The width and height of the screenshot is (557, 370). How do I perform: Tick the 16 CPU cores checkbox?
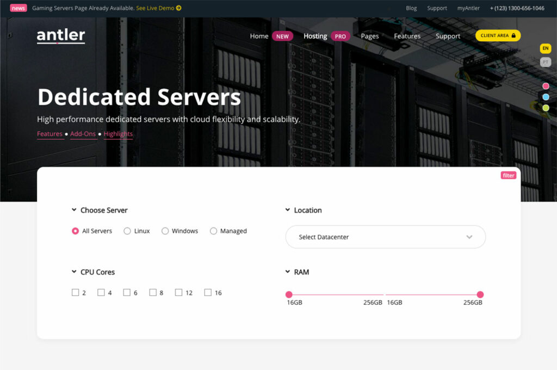(x=208, y=293)
